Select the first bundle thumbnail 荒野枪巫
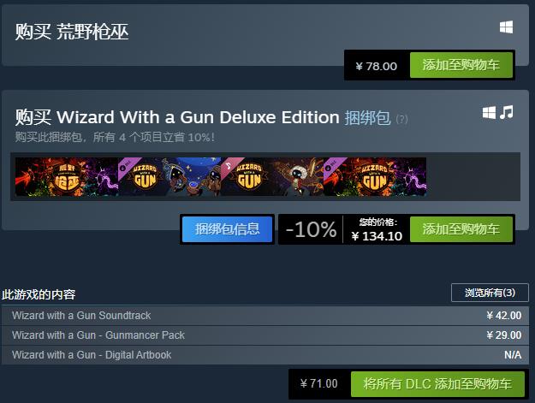This screenshot has height=403, width=535. point(67,176)
